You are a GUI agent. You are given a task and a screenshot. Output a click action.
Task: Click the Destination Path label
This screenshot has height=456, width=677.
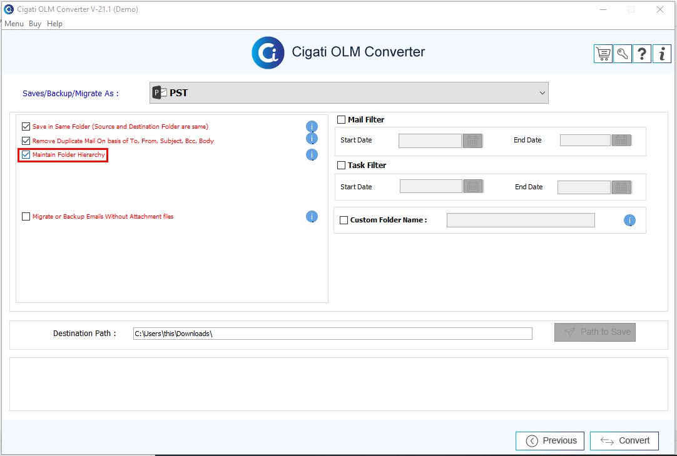click(x=84, y=333)
